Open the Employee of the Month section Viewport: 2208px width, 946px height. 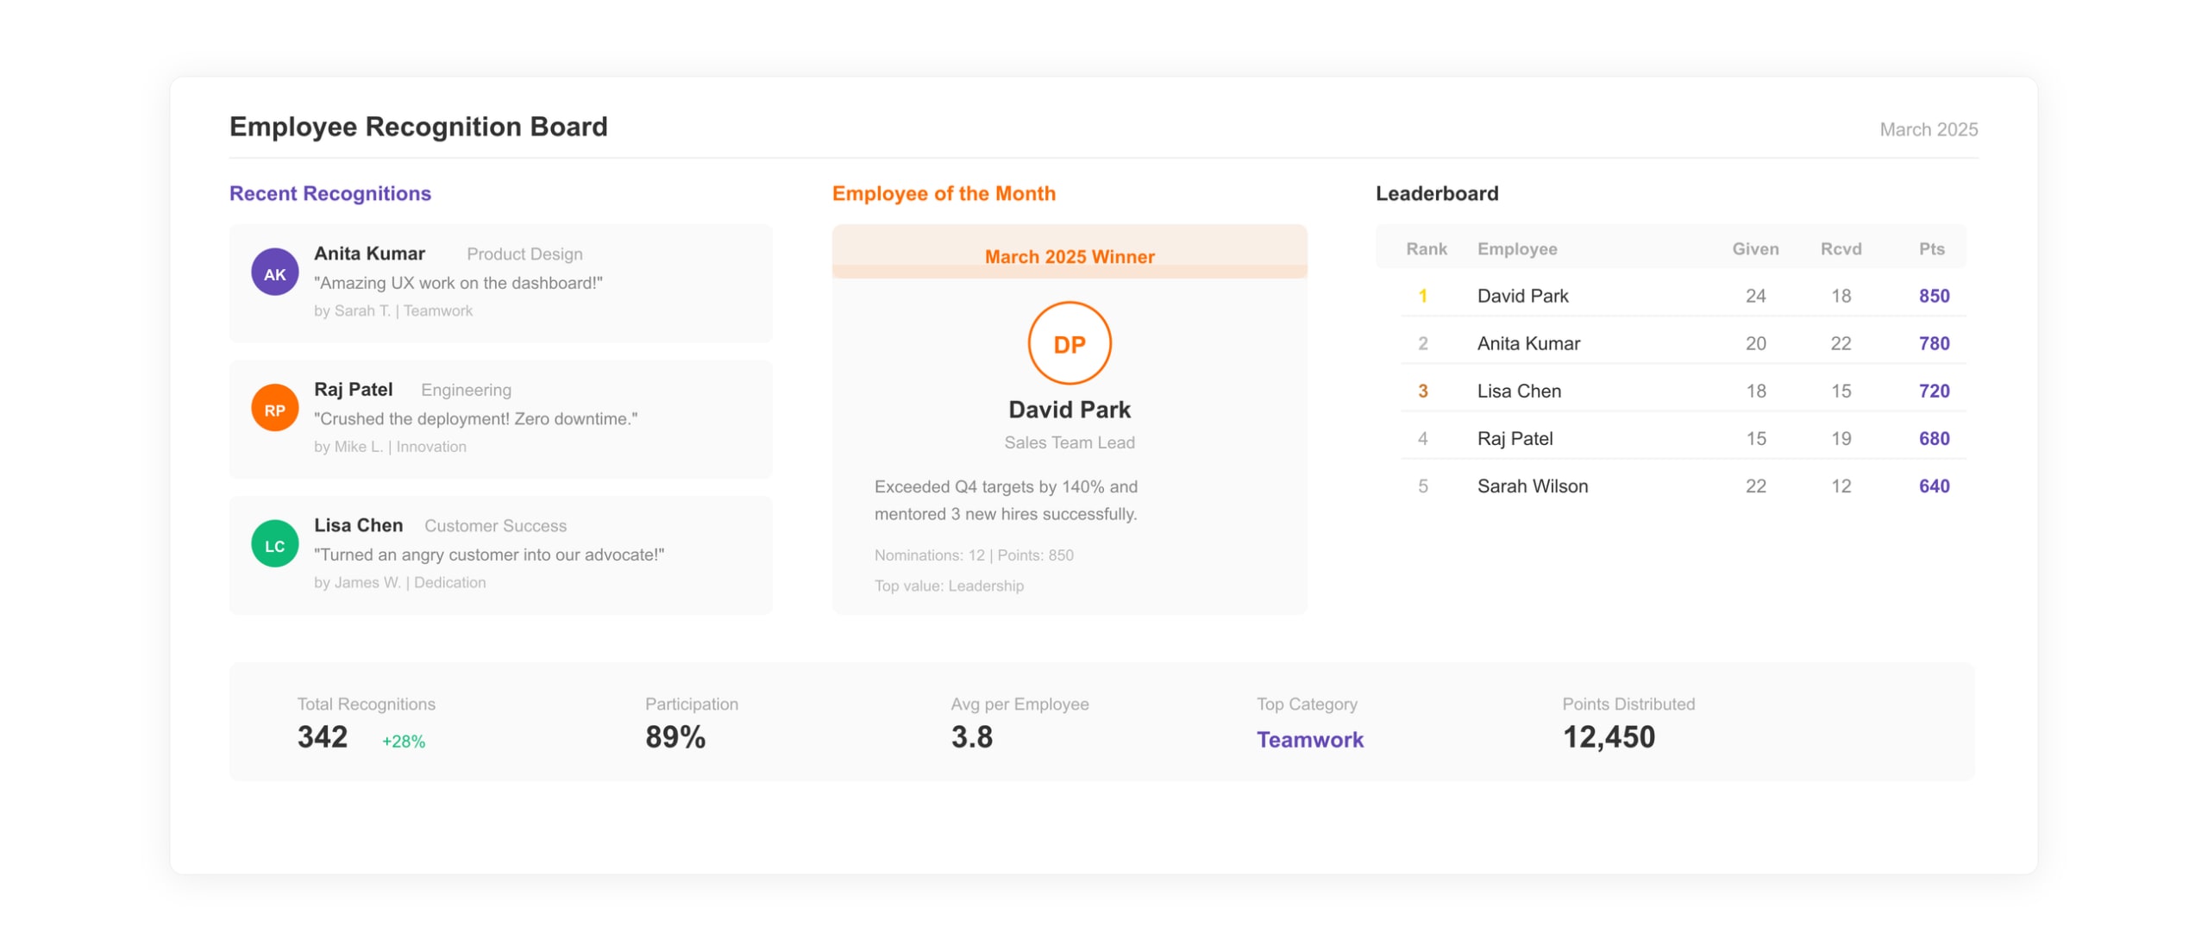pos(944,193)
